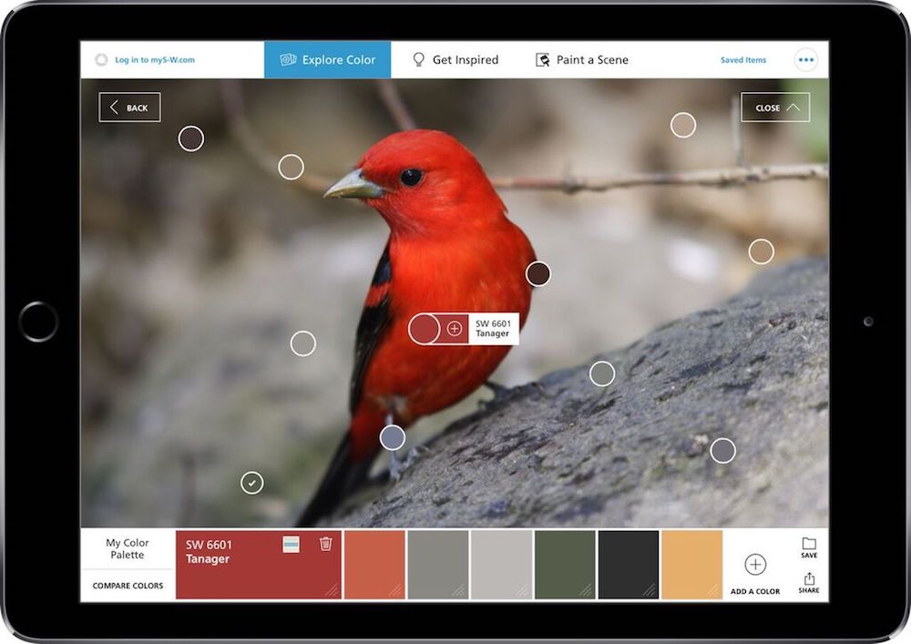Screen dimensions: 911x644
Task: Click the Add a Color plus icon
Action: click(x=755, y=565)
